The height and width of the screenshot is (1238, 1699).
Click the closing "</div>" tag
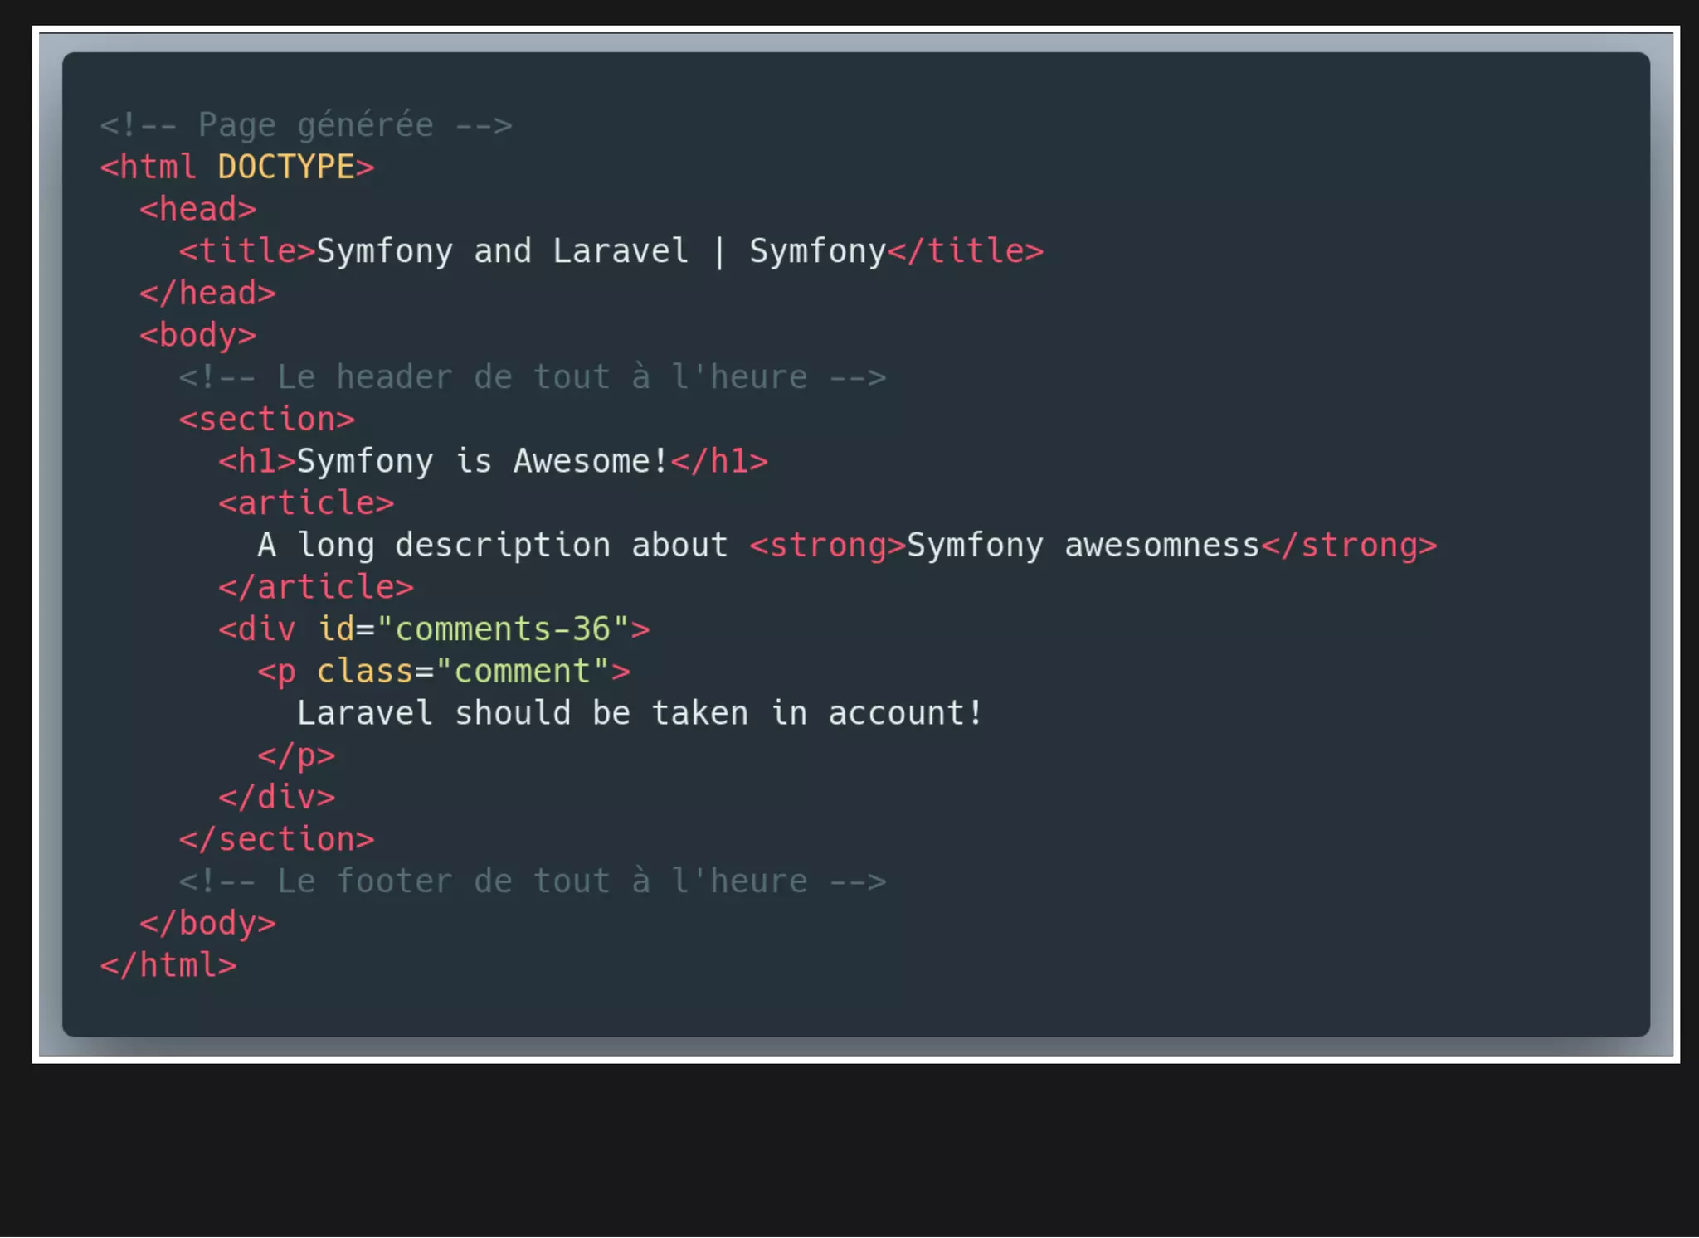(x=277, y=798)
